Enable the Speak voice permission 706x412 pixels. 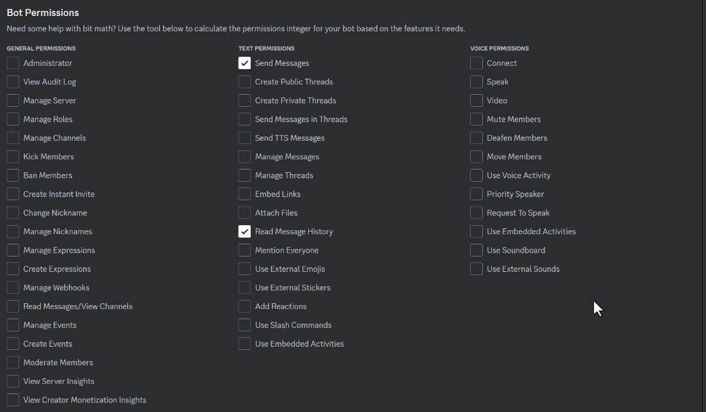point(476,82)
